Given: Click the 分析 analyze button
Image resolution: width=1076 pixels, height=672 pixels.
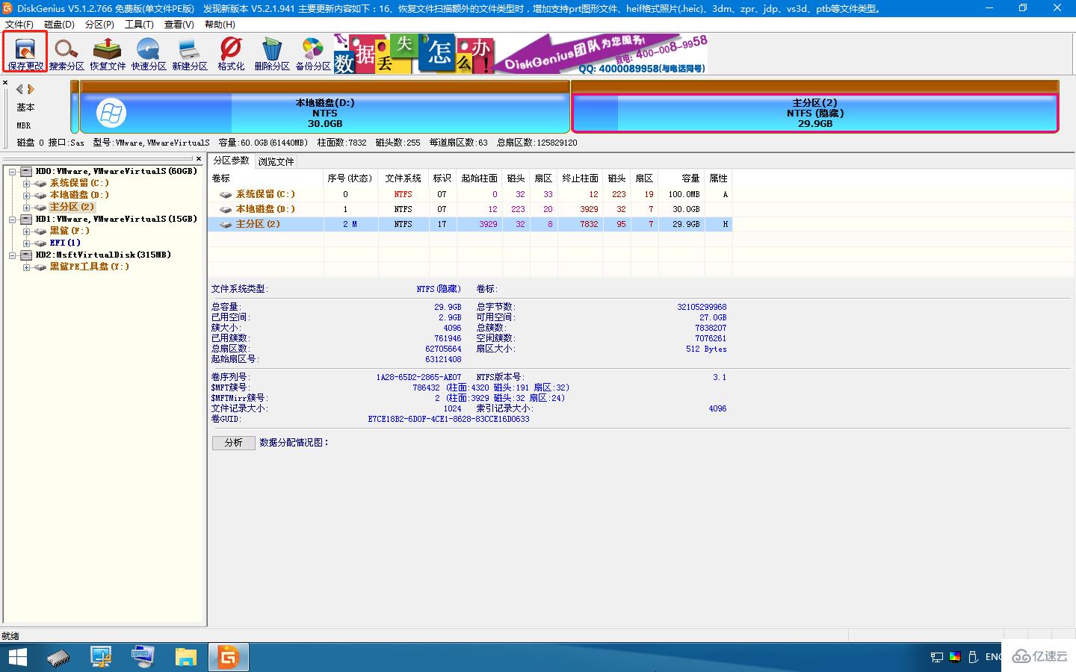Looking at the screenshot, I should click(x=233, y=443).
